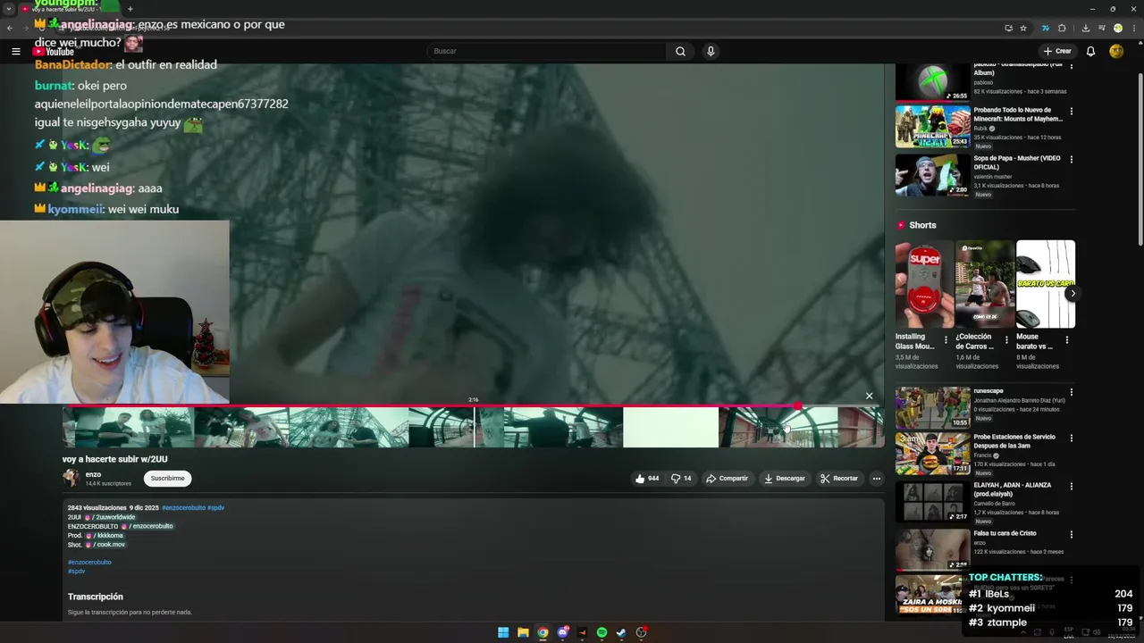Viewport: 1144px width, 643px height.
Task: Show next Shorts with arrow button
Action: pos(1072,293)
